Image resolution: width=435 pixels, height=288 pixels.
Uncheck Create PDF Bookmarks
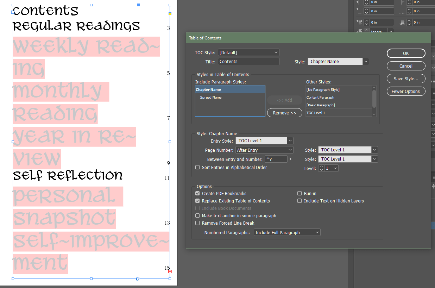(x=197, y=193)
